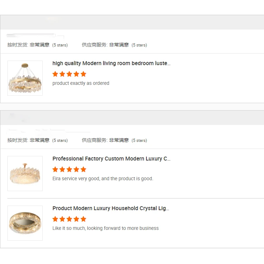Open the thumbnail beside 'Product Modern Luxury Household Crystal'

coord(25,223)
